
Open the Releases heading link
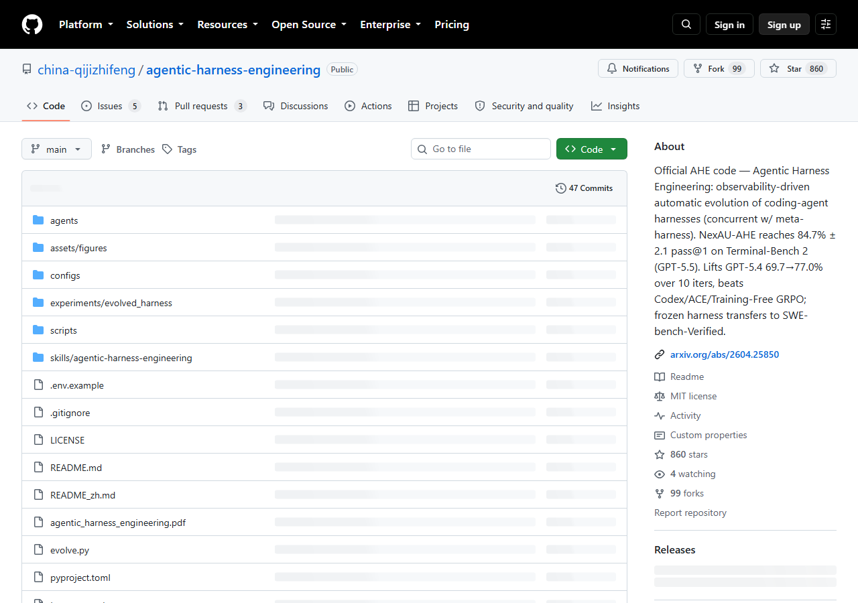coord(675,550)
